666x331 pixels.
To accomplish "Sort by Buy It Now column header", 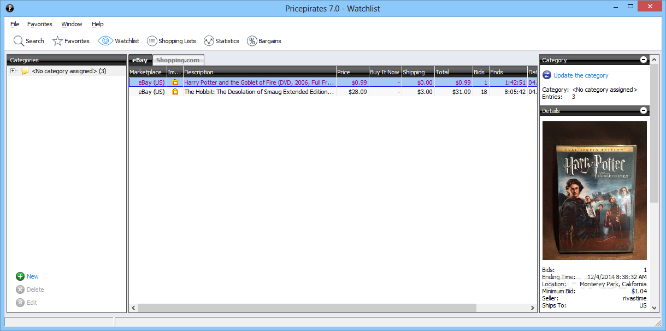I will pyautogui.click(x=385, y=72).
